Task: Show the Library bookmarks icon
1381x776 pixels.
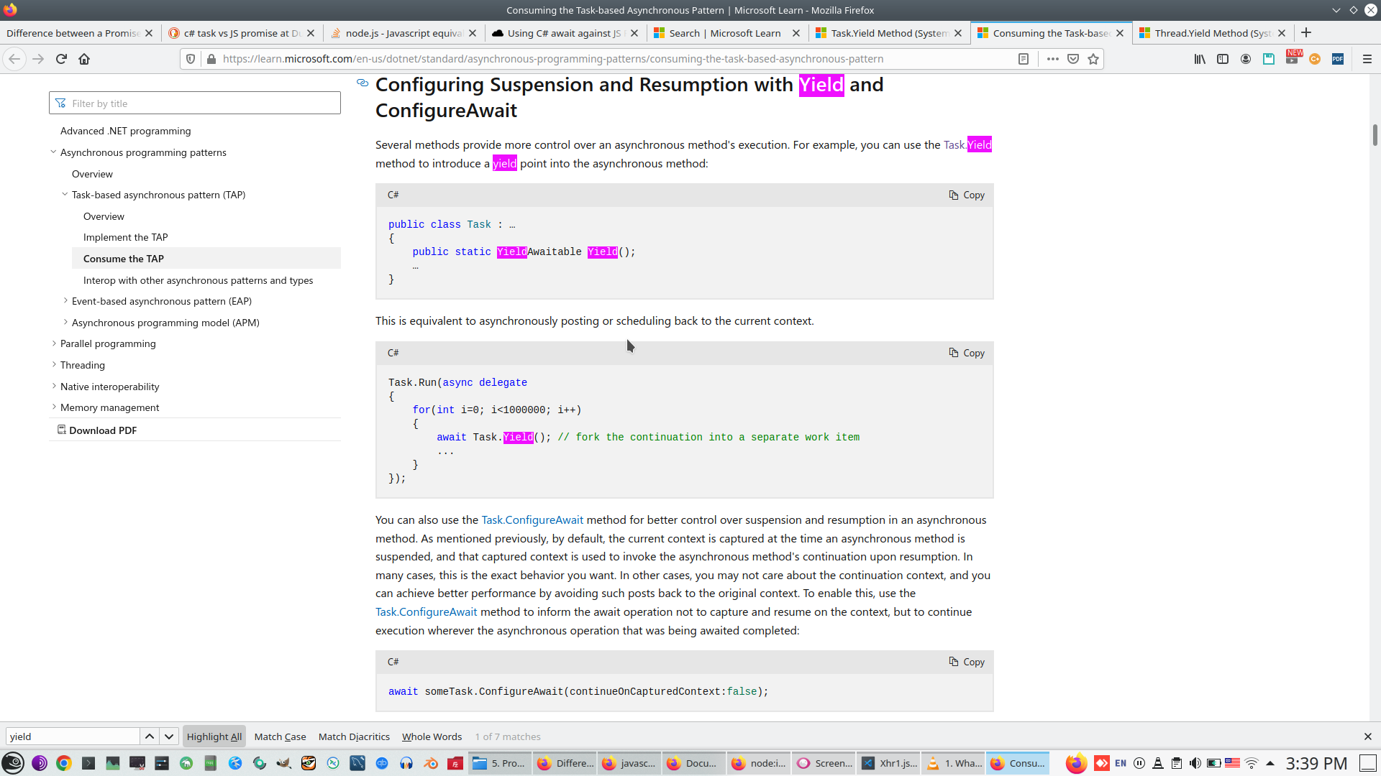Action: pos(1200,59)
